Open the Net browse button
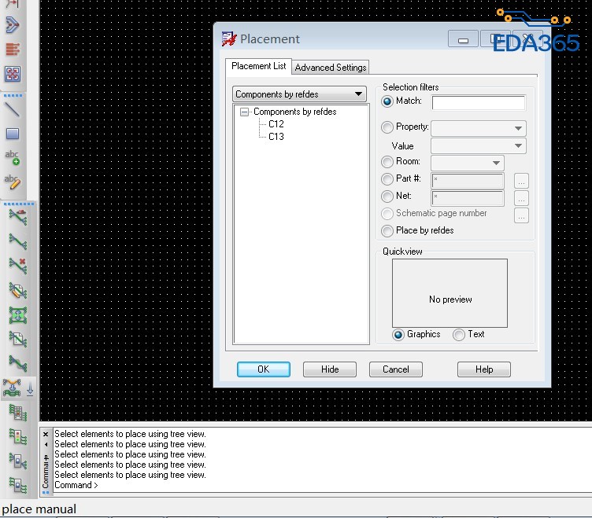Image resolution: width=592 pixels, height=518 pixels. point(521,198)
